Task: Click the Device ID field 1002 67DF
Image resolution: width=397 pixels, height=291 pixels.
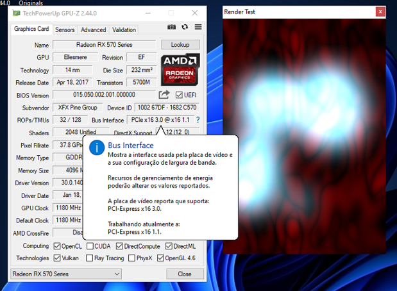Action: click(167, 107)
